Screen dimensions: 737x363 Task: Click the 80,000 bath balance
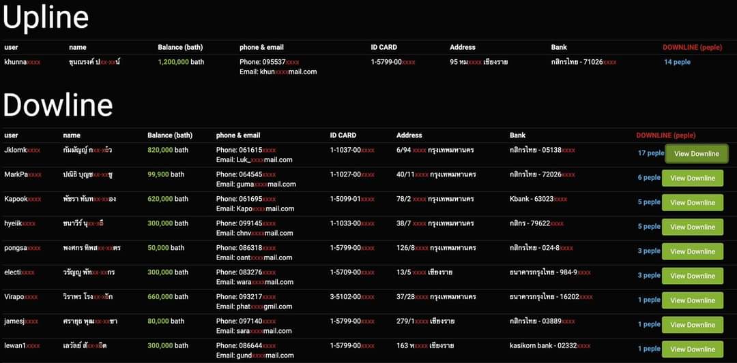[165, 321]
